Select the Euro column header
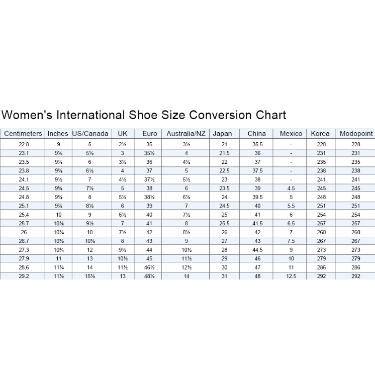Viewport: 375px width, 375px height. 149,134
